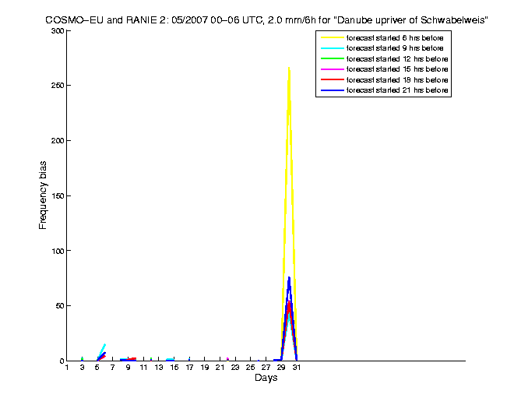Click the cyan line segment near day 6
The height and width of the screenshot is (405, 514).
[103, 348]
